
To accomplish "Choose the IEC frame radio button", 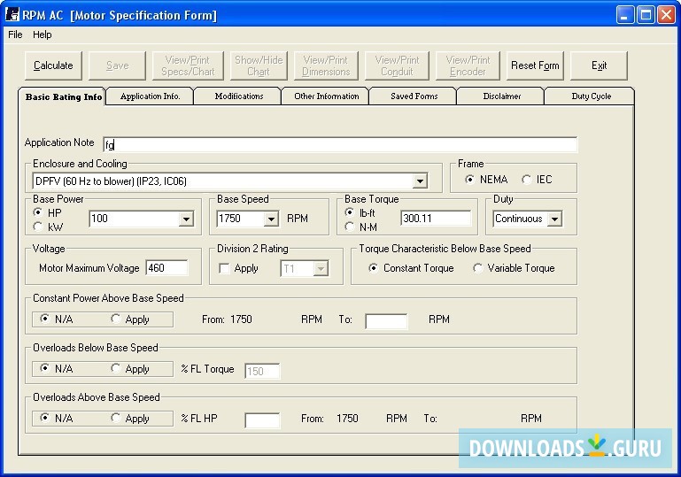I will point(527,180).
